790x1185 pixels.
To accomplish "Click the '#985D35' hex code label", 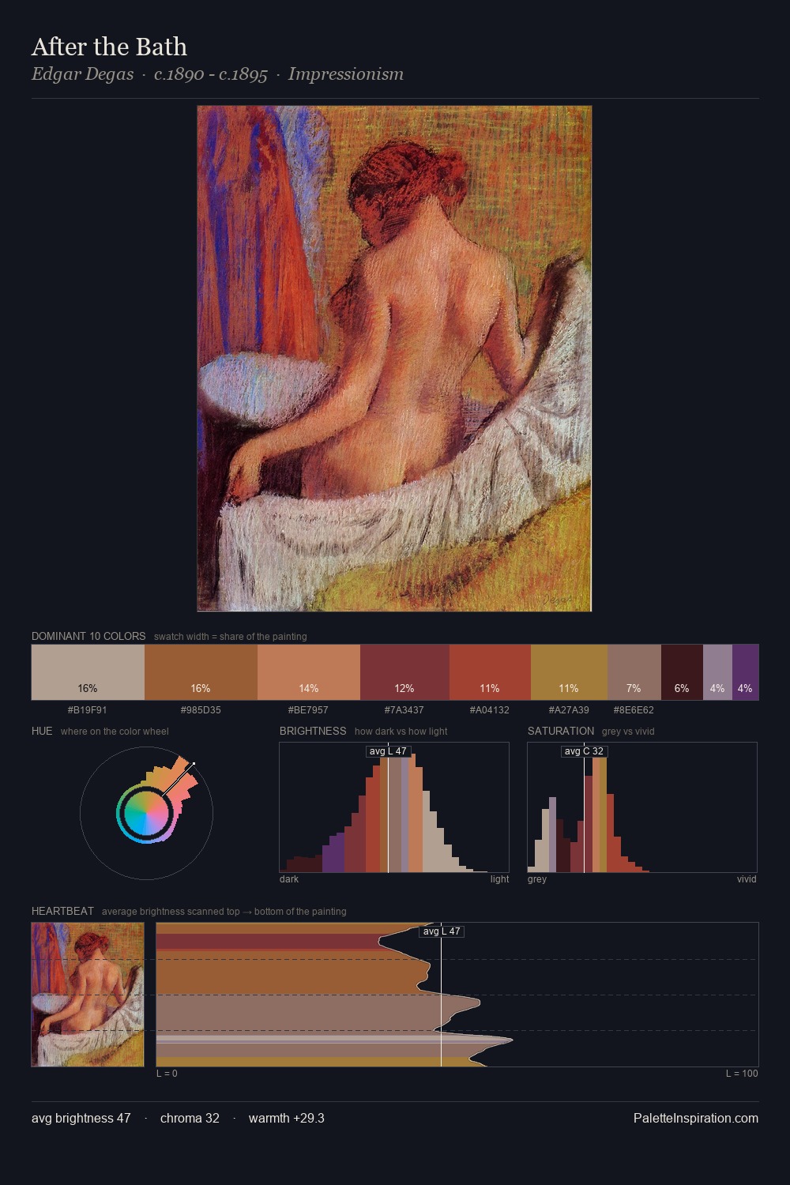I will [201, 710].
